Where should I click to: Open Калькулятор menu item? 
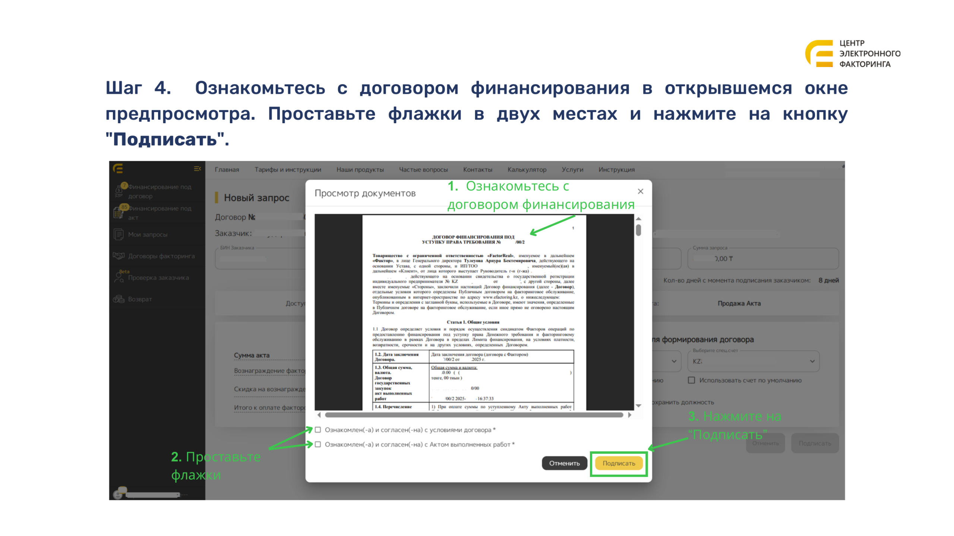(x=527, y=169)
